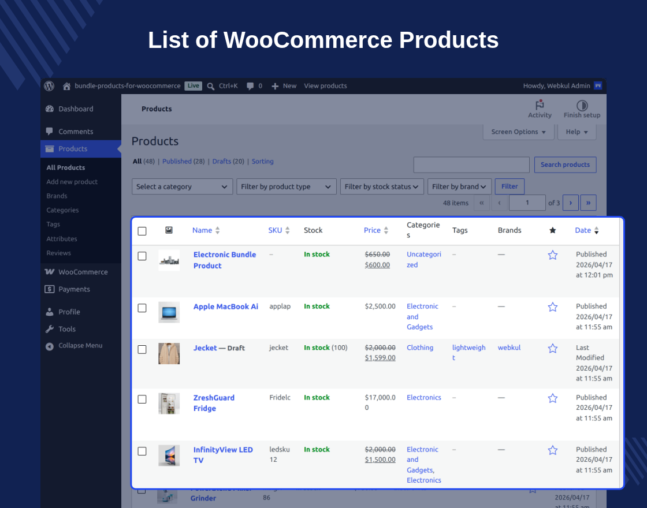Viewport: 647px width, 508px height.
Task: Open the WordPress logo menu
Action: coord(49,86)
